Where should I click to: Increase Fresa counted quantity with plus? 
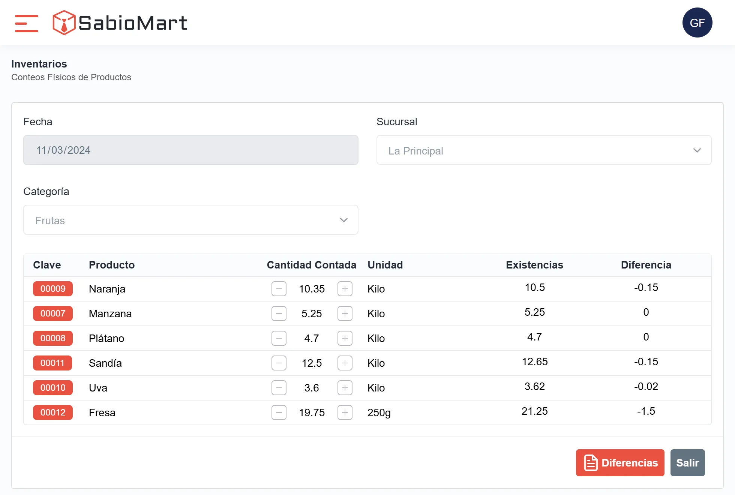click(345, 412)
